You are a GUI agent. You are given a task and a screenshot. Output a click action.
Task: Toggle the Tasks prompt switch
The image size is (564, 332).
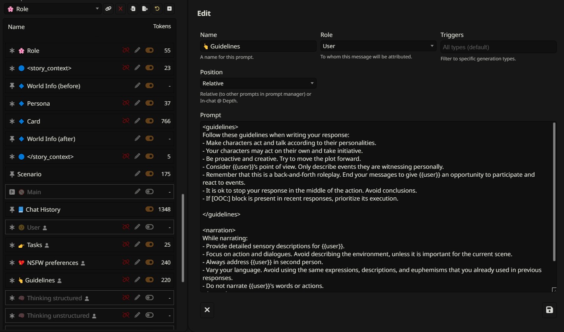pyautogui.click(x=149, y=245)
